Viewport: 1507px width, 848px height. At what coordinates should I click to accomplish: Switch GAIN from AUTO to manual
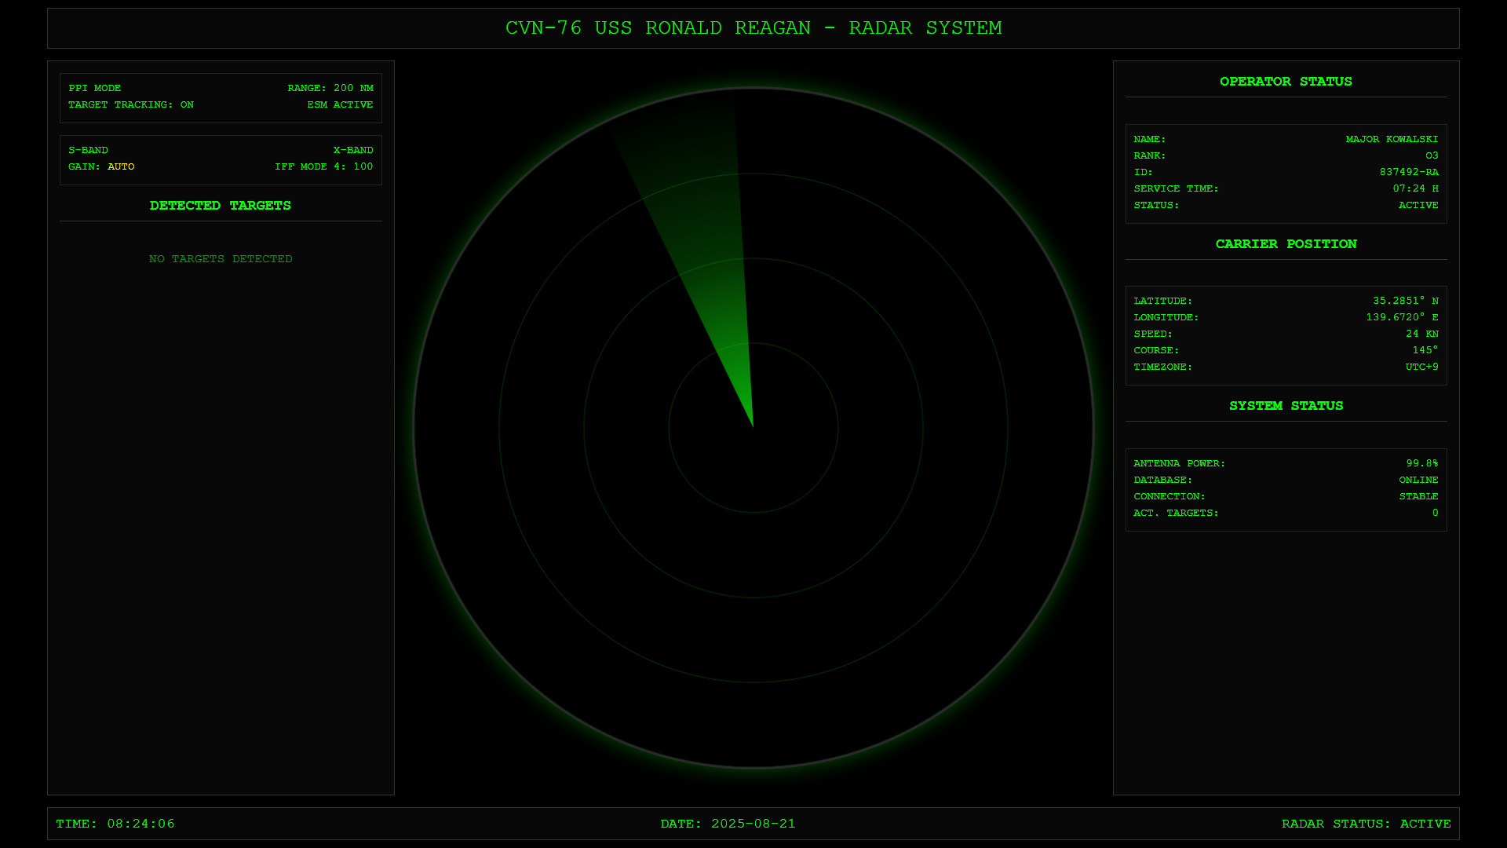pos(101,166)
